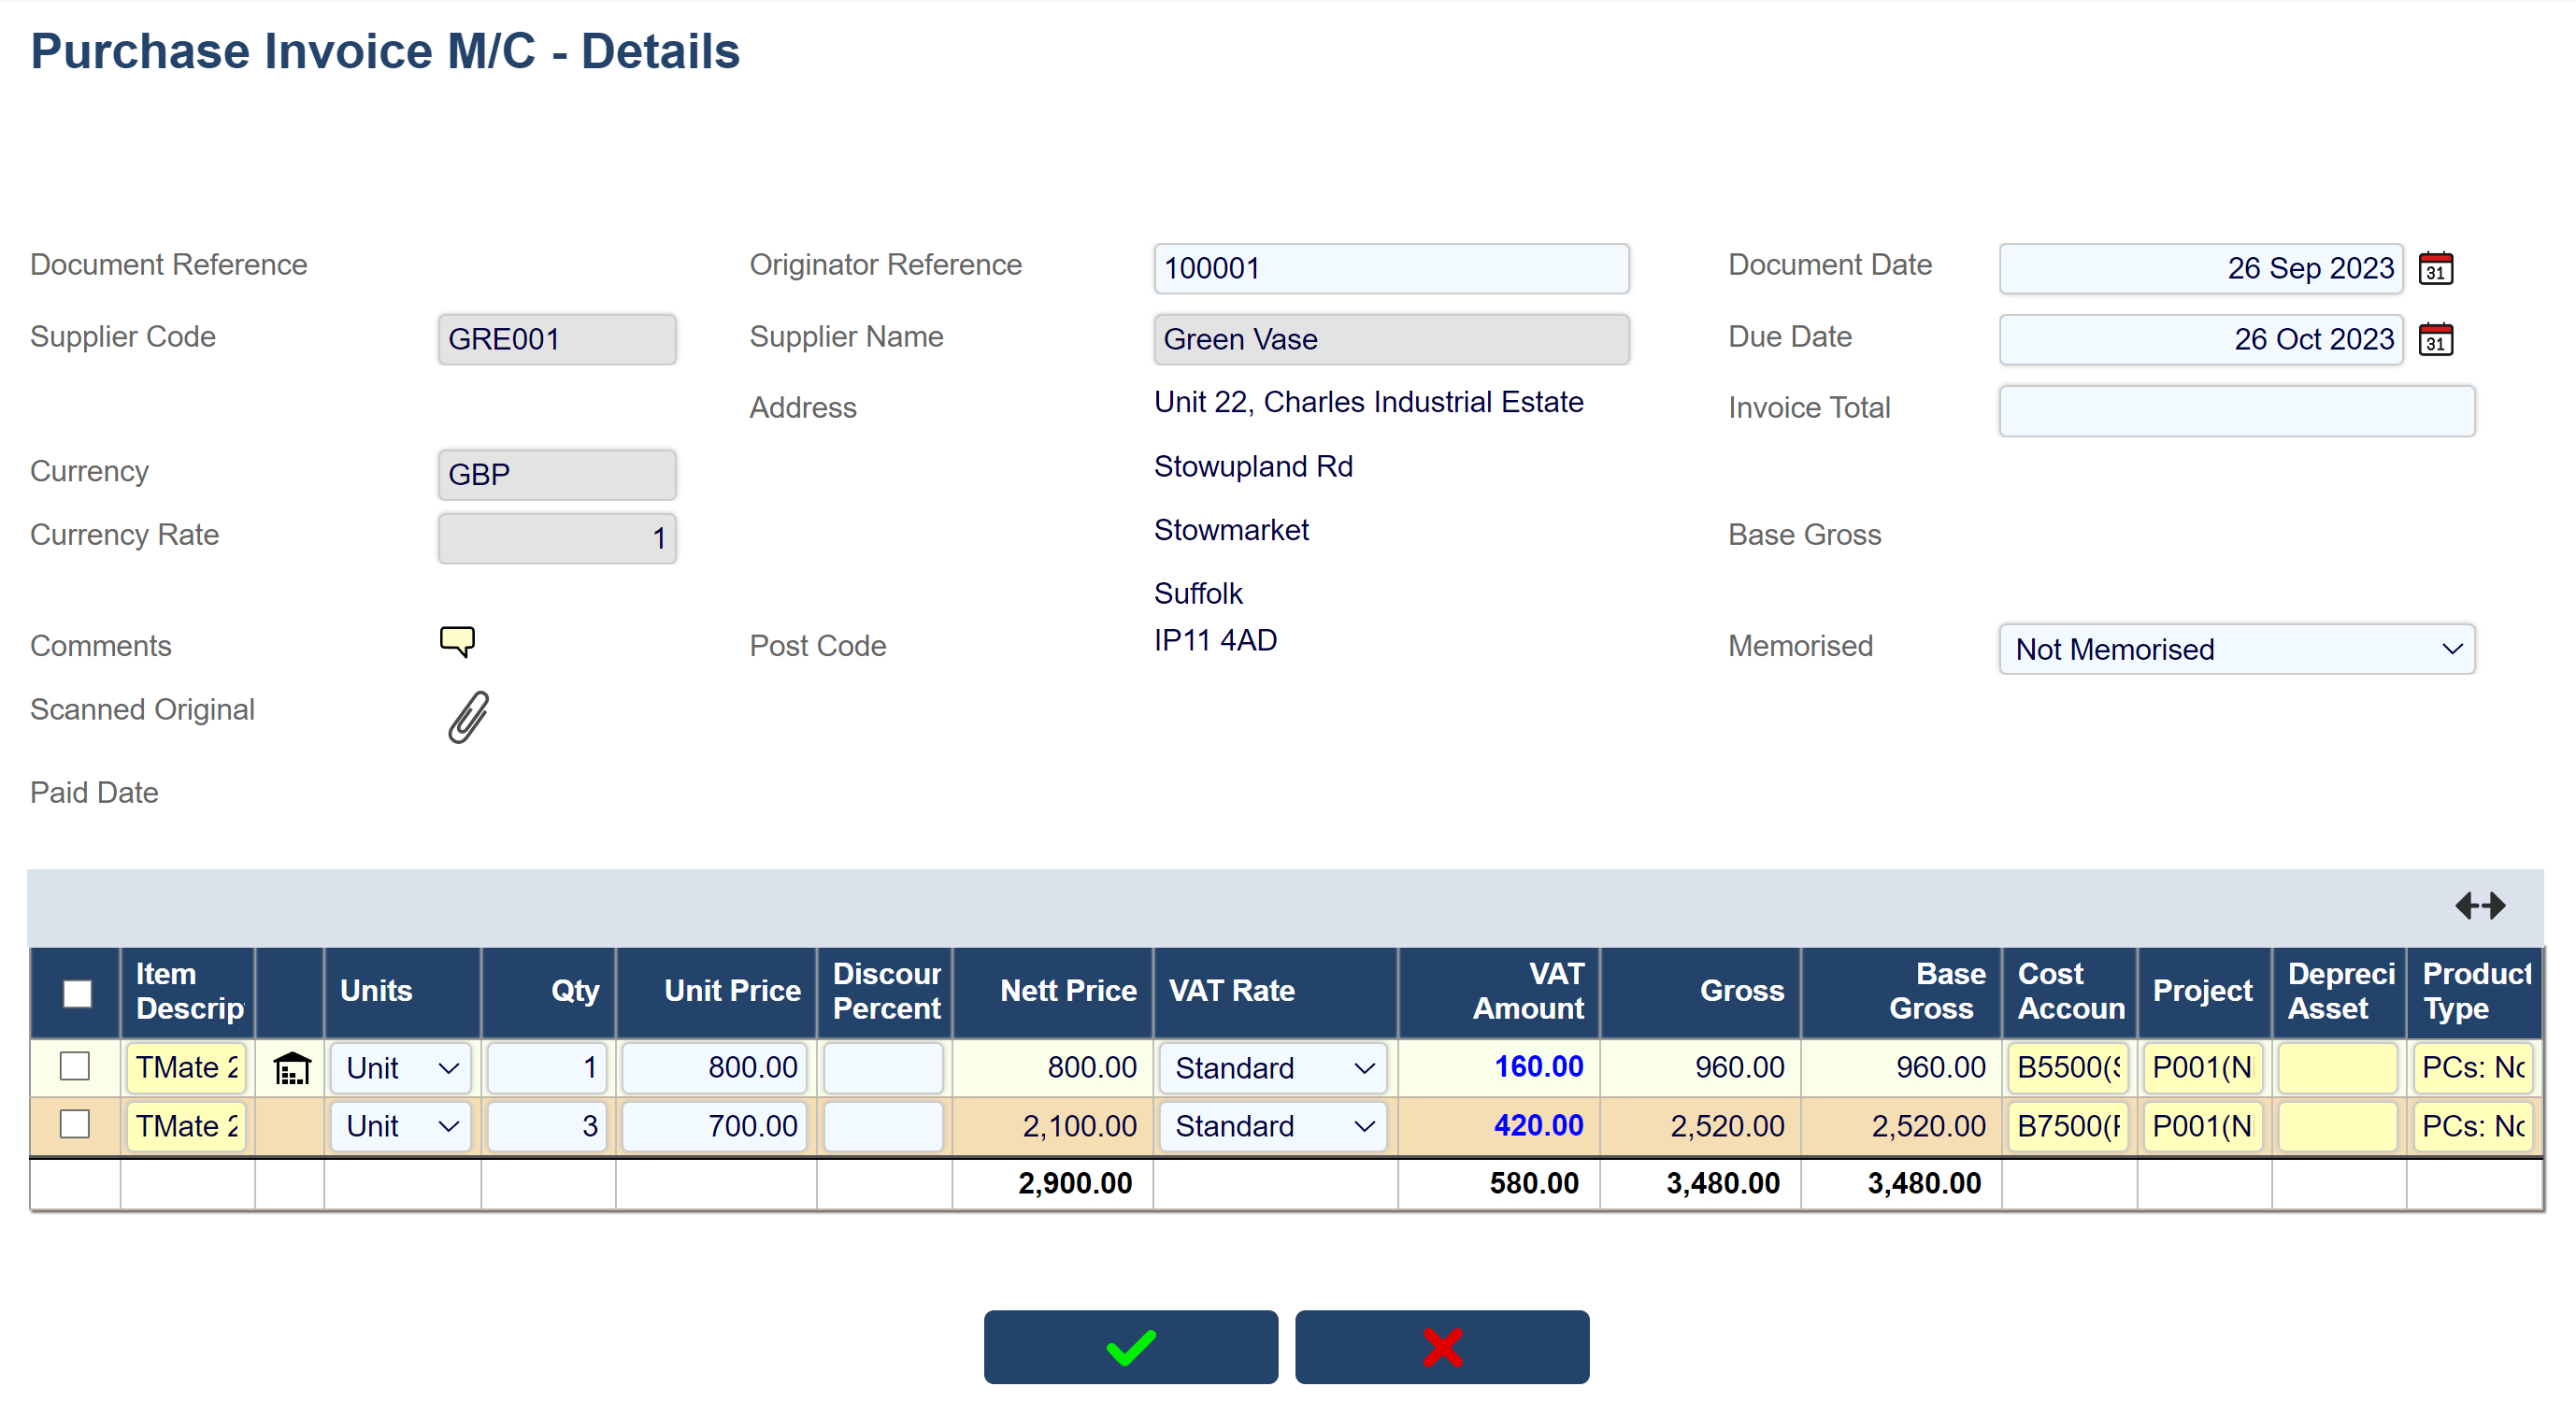Click the 160.00 VAT amount link
The height and width of the screenshot is (1415, 2576).
pos(1538,1066)
